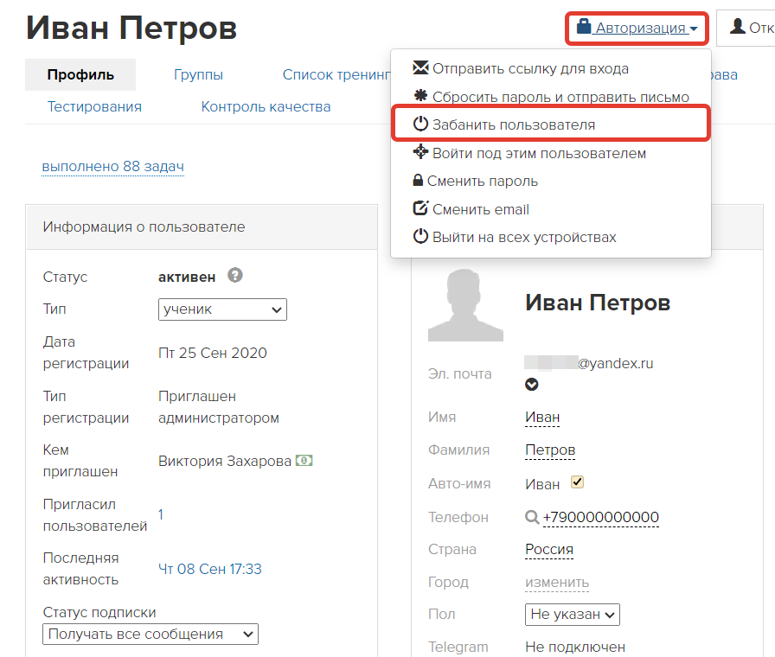Click the money icon next to Виктория Захарова

coord(304,461)
